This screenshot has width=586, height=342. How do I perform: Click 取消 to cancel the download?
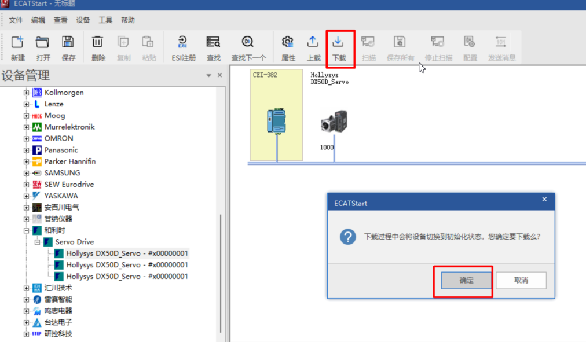[521, 281]
